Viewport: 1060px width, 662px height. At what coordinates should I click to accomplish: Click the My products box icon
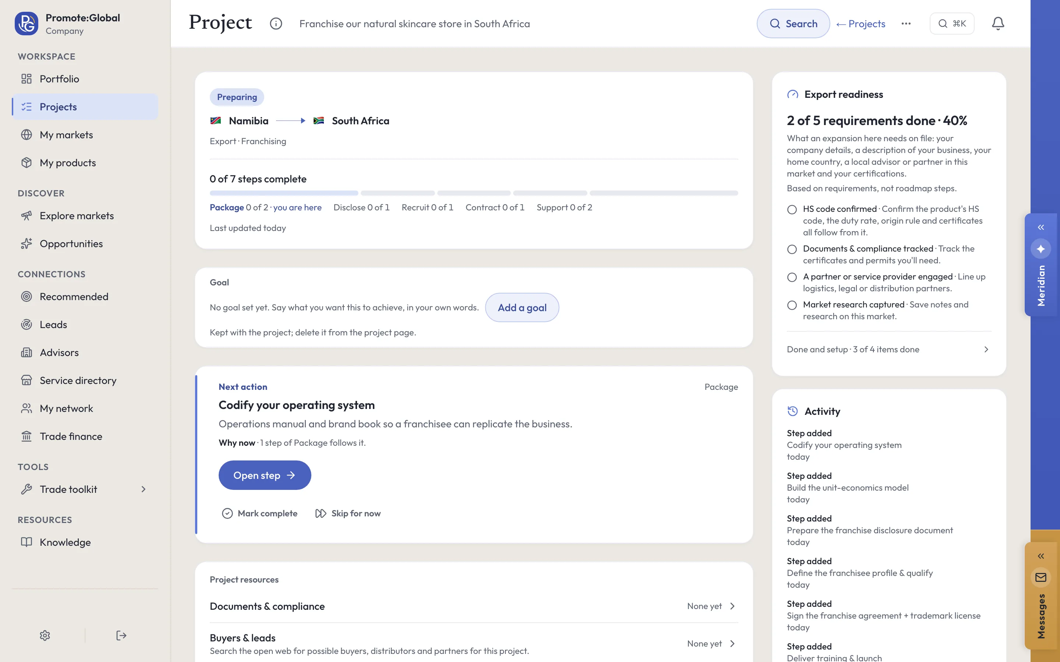click(x=27, y=163)
